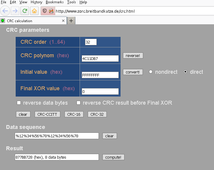Switch to the CRC calculation tab

33,21
